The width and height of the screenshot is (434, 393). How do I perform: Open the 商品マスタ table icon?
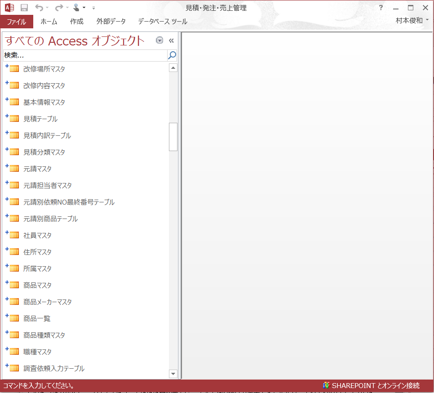tap(14, 285)
